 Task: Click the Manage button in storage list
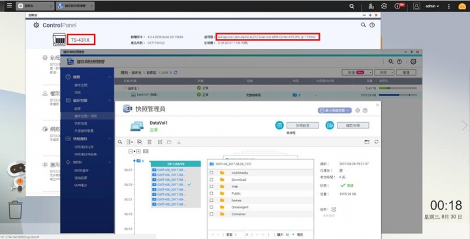point(406,72)
